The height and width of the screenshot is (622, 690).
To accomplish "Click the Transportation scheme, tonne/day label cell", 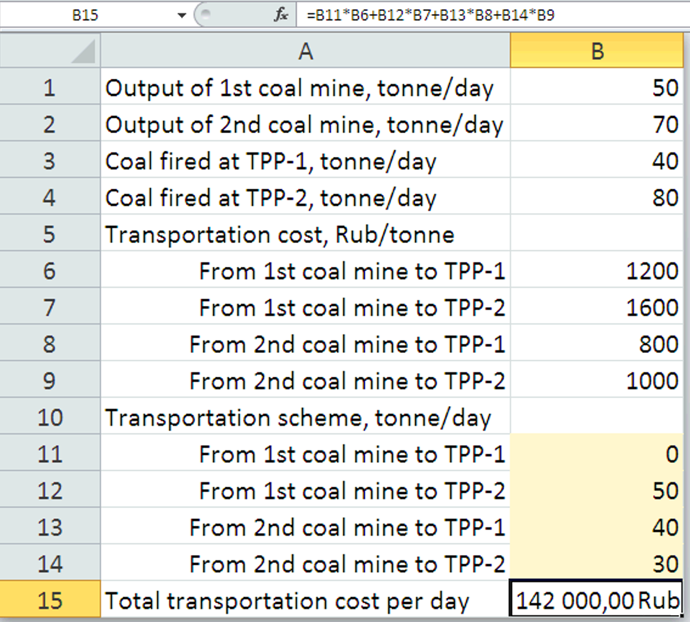I will (x=305, y=417).
